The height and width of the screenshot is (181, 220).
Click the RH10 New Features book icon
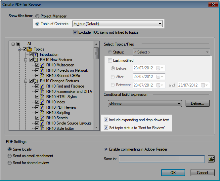coord(36,60)
